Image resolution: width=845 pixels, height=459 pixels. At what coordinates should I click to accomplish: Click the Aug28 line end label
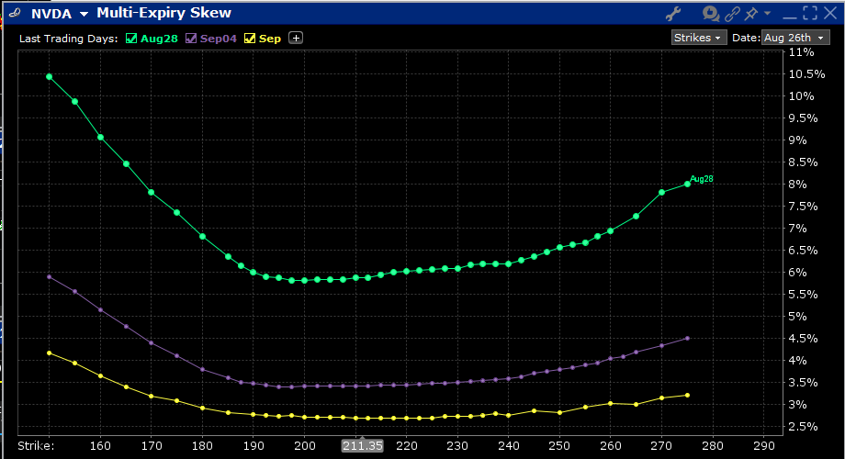(x=702, y=179)
